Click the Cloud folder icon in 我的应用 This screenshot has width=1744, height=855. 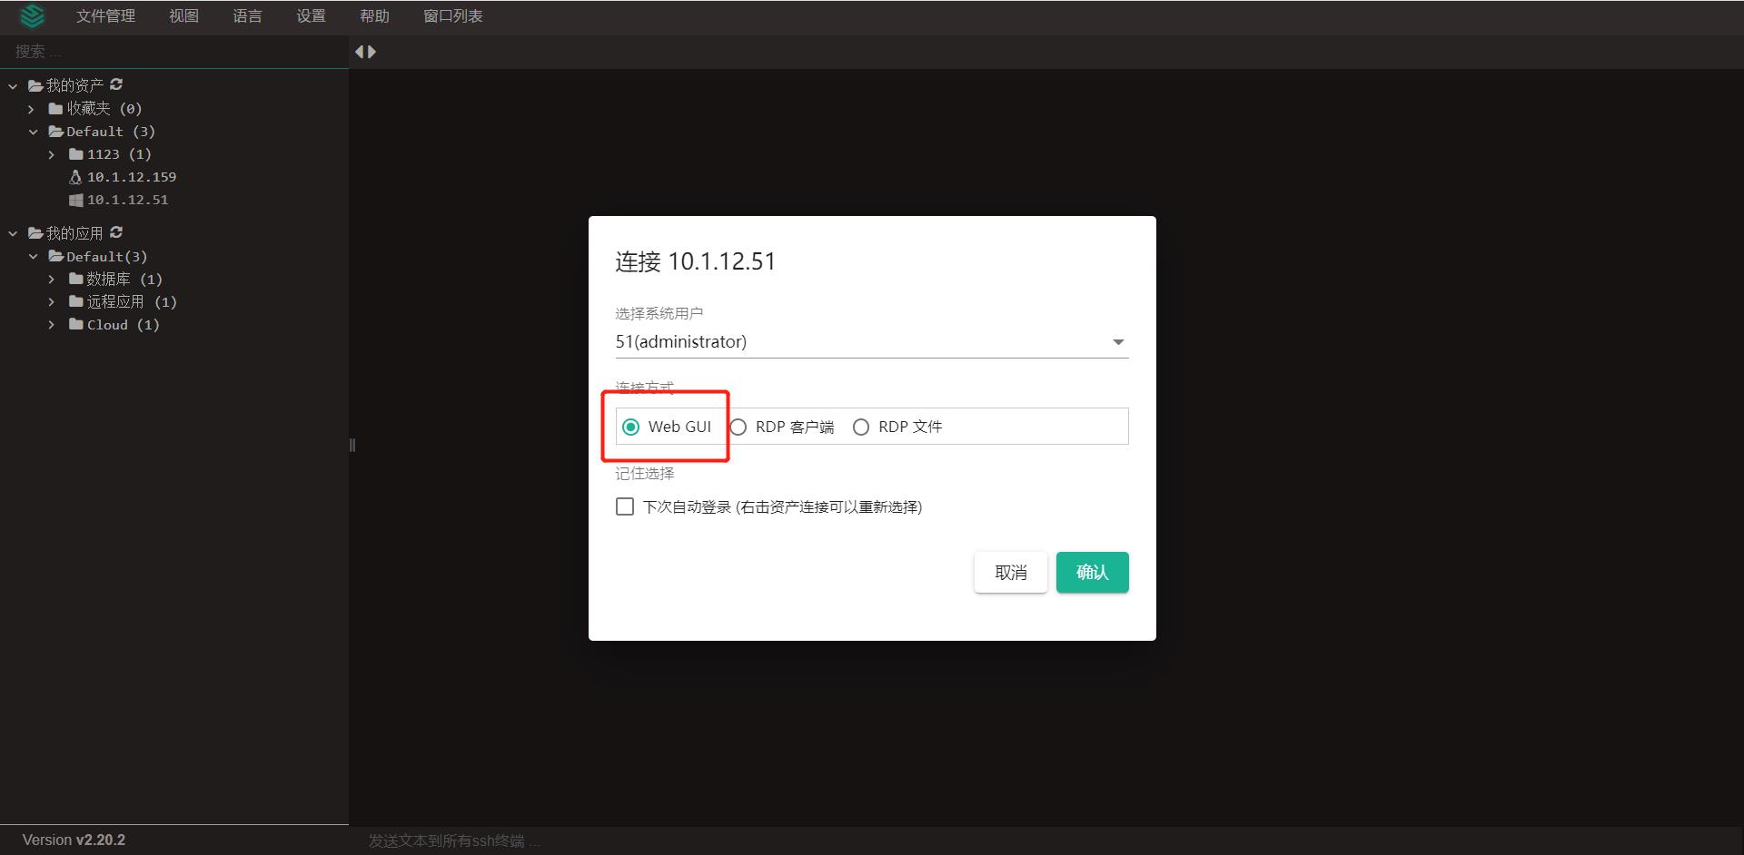coord(76,324)
